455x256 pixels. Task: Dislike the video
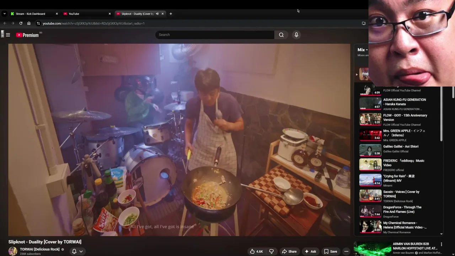[x=271, y=251]
